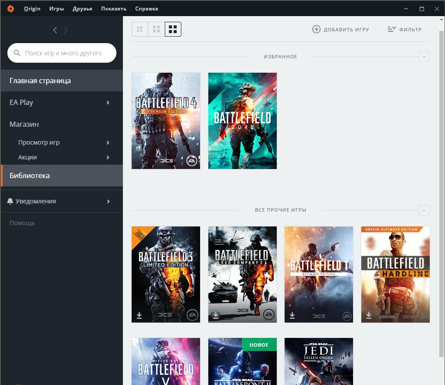Click the Origin logo icon
The image size is (445, 385).
click(x=10, y=9)
